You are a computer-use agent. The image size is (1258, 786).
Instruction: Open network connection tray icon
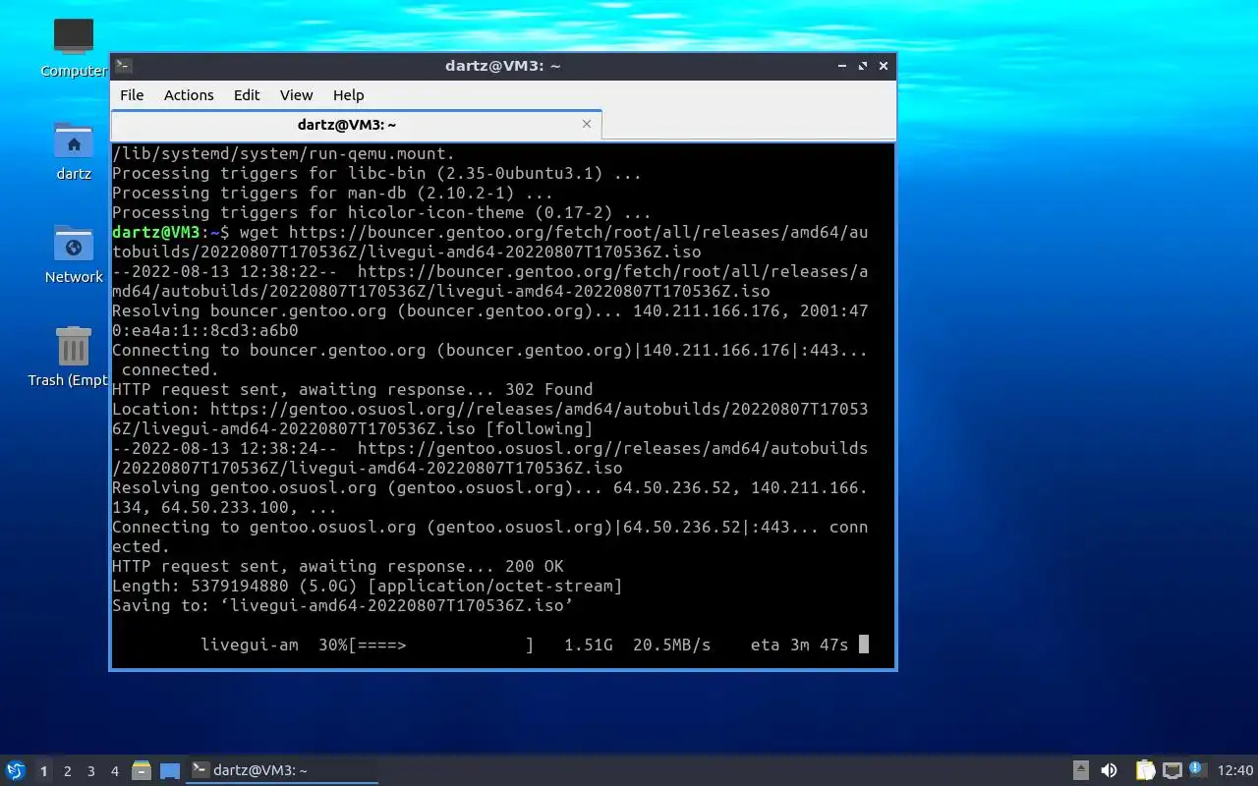point(1172,770)
